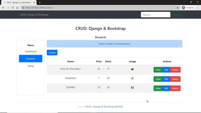This screenshot has width=201, height=113.
Task: Click price value 7 for Madeleine
Action: point(99,78)
